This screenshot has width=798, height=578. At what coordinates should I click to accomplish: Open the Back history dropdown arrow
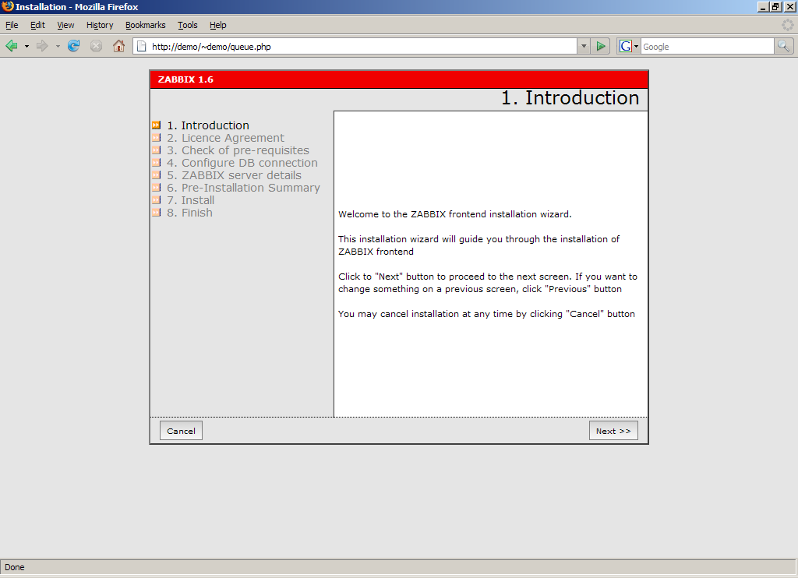pyautogui.click(x=26, y=46)
